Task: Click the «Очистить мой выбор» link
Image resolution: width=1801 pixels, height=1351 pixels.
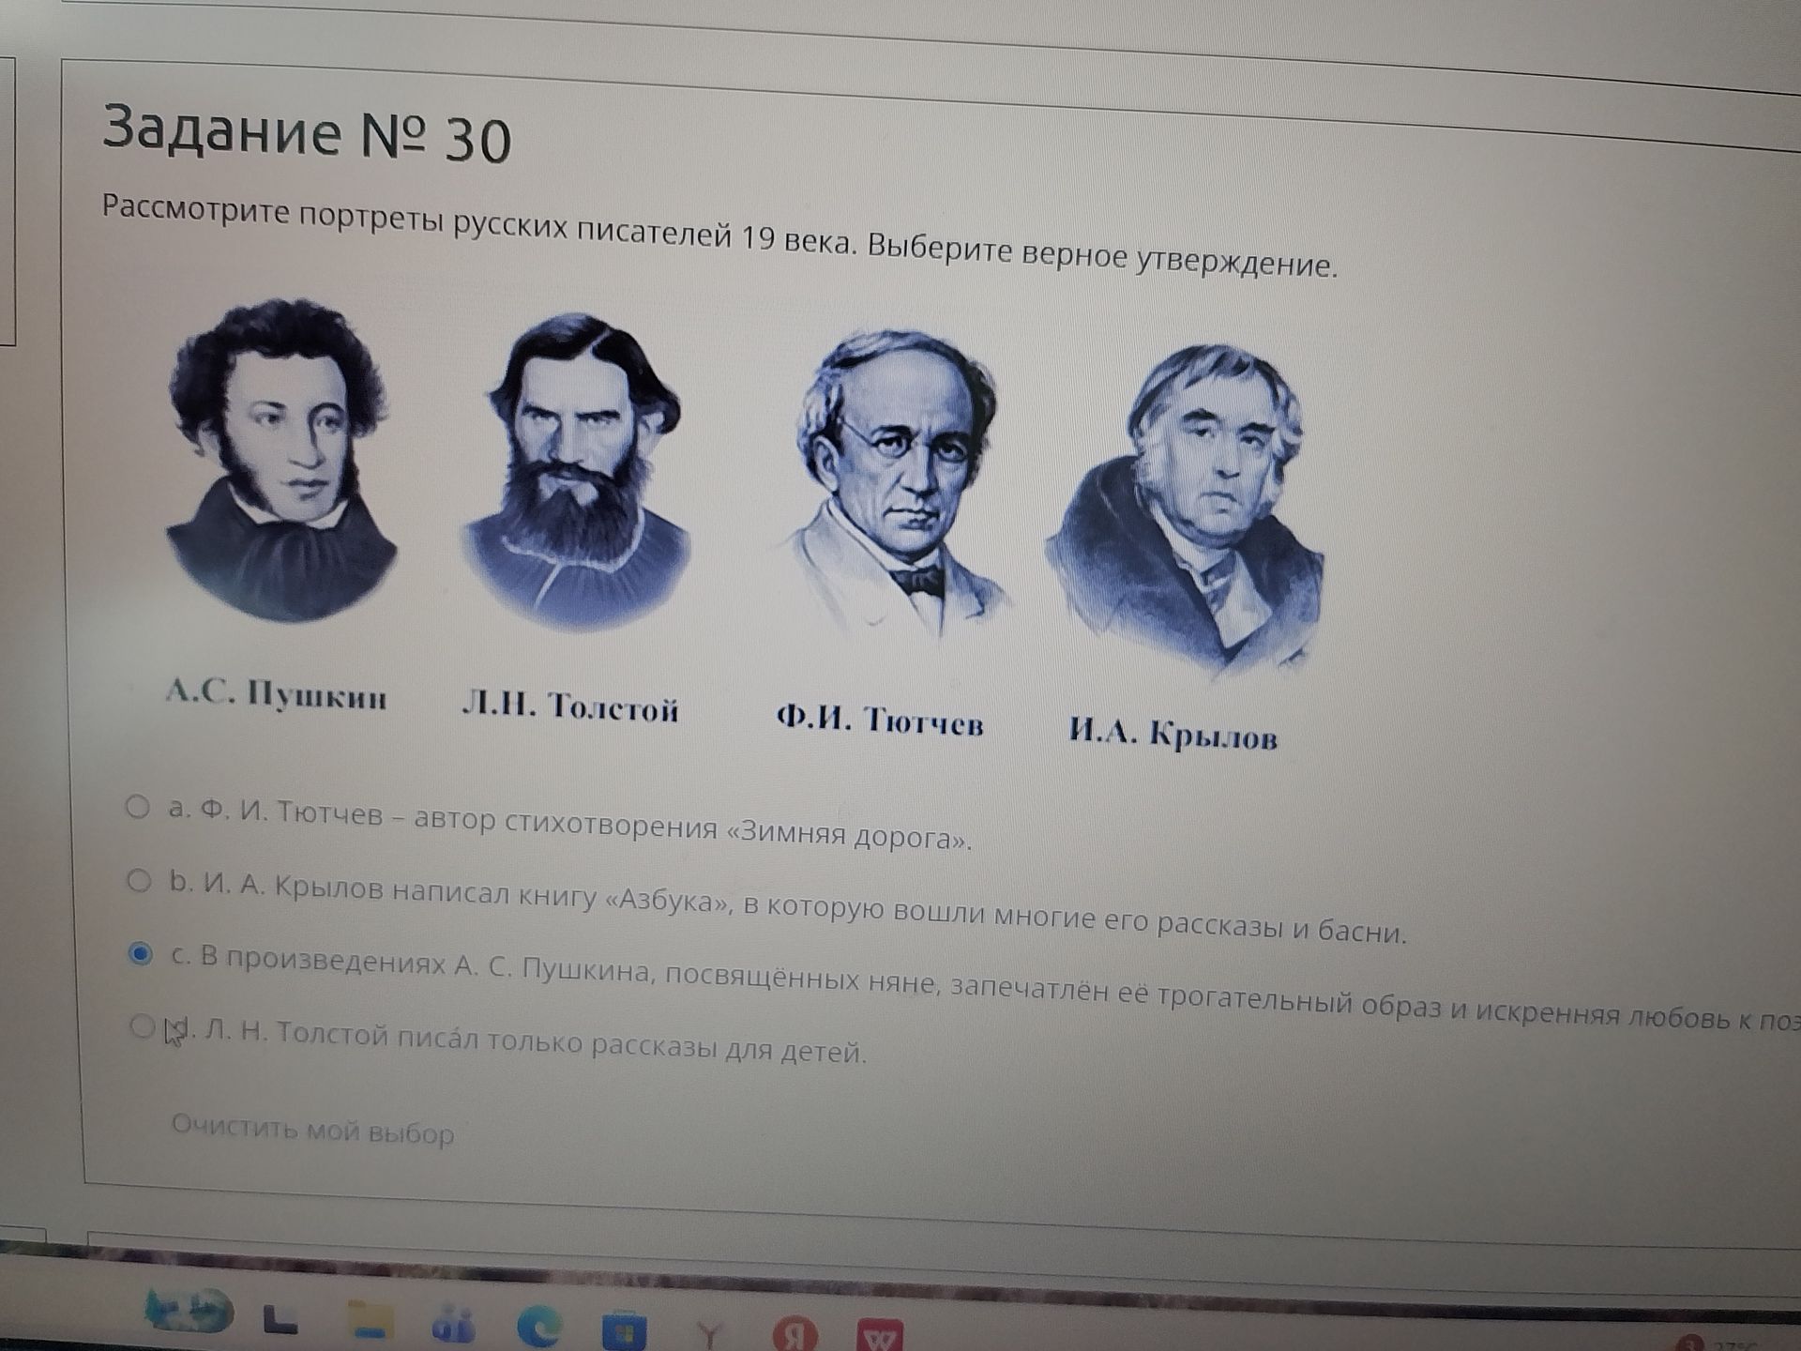Action: (x=312, y=1129)
